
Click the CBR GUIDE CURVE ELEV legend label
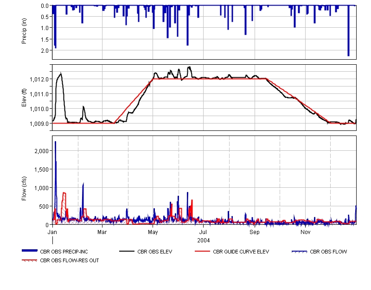241,252
